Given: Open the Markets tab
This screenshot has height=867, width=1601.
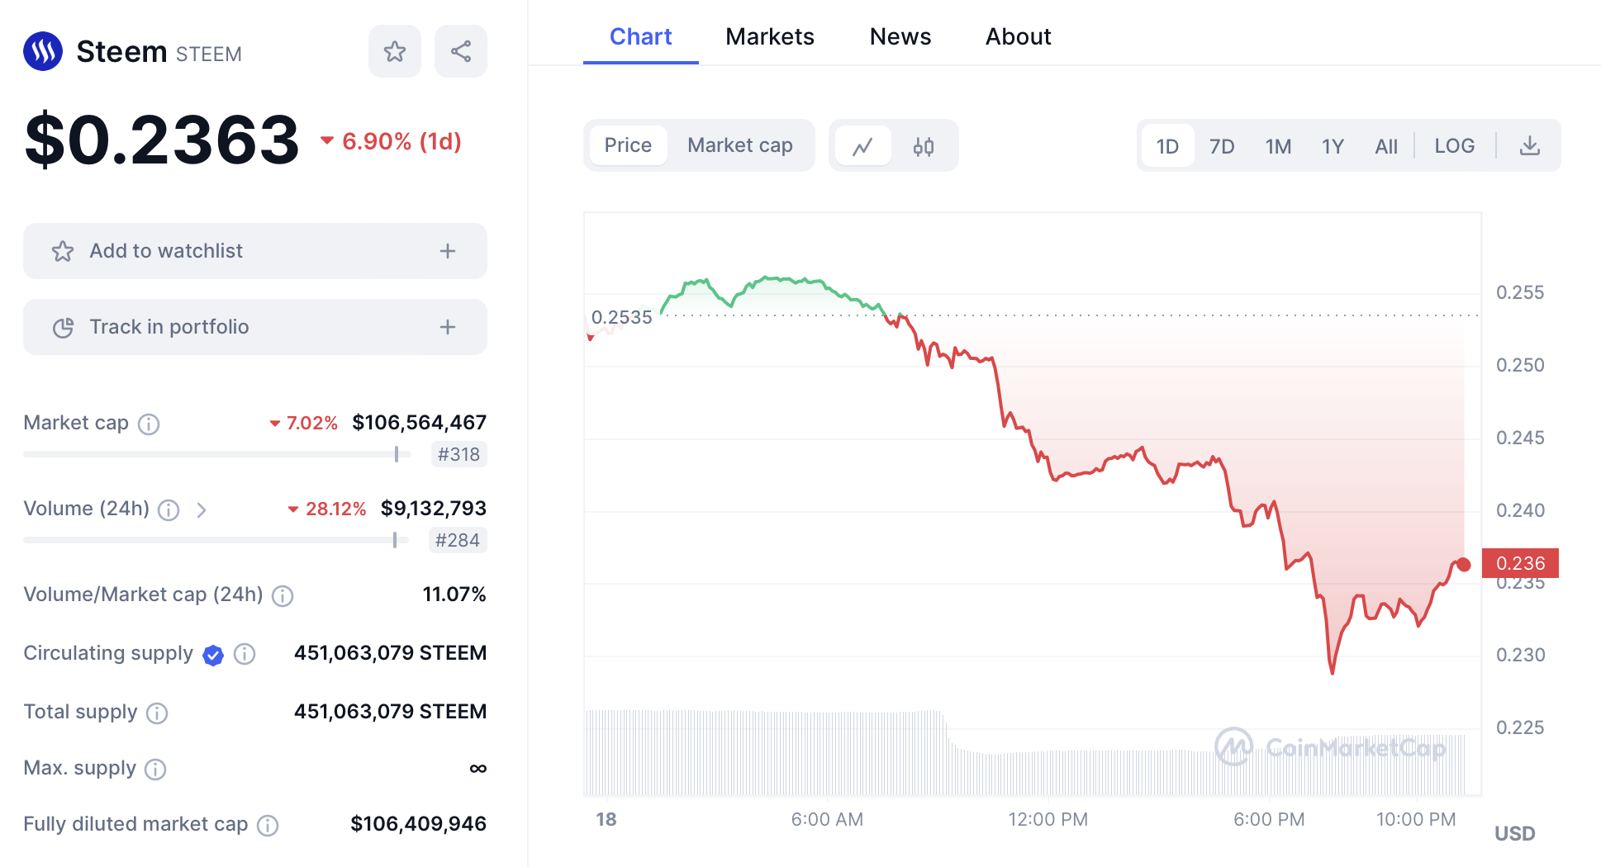Looking at the screenshot, I should coord(769,36).
